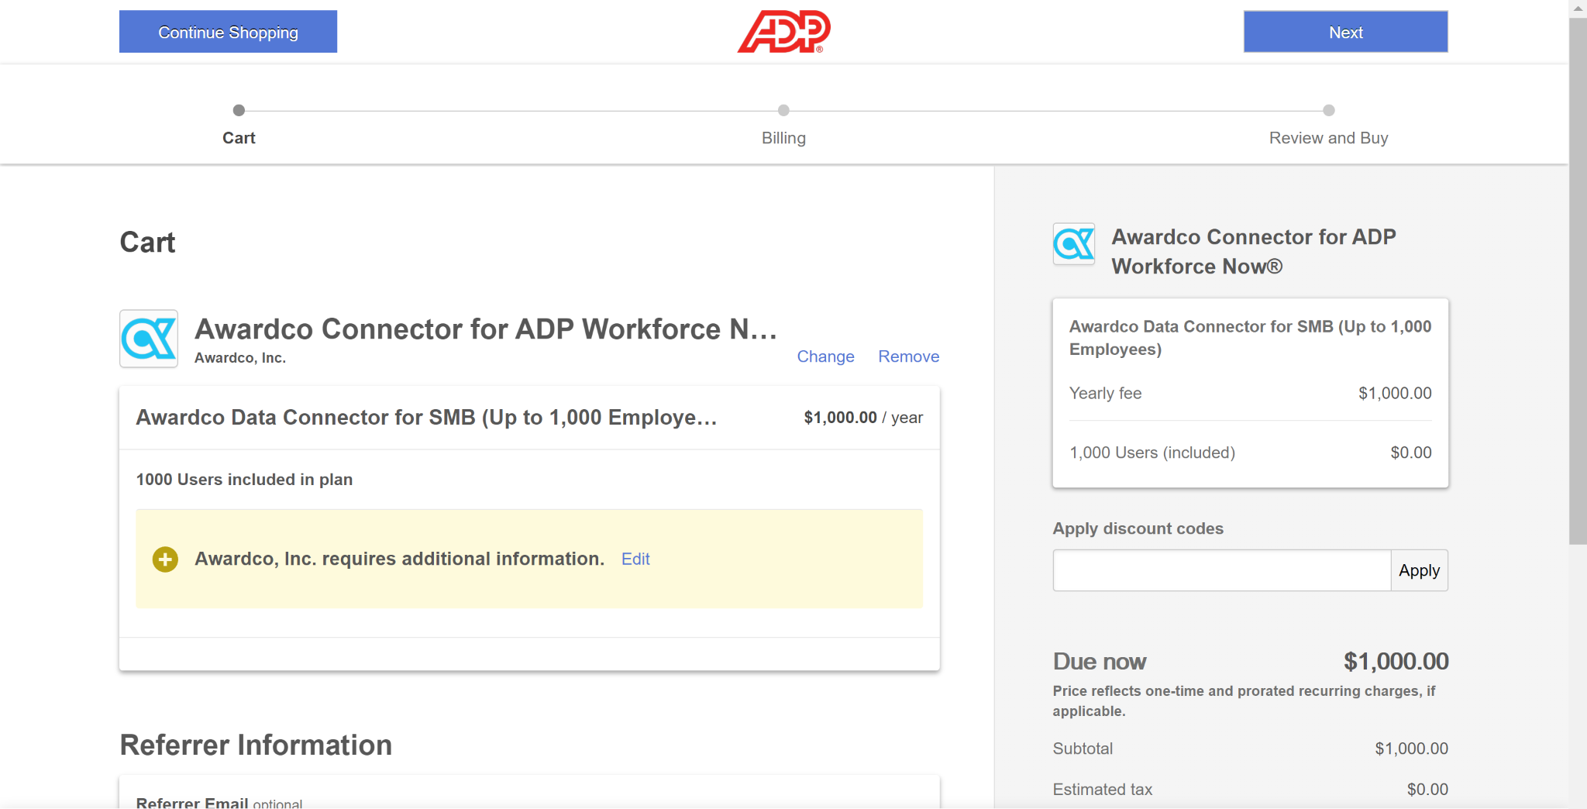Jump to the Review and Buy step
This screenshot has width=1587, height=809.
click(x=1328, y=138)
